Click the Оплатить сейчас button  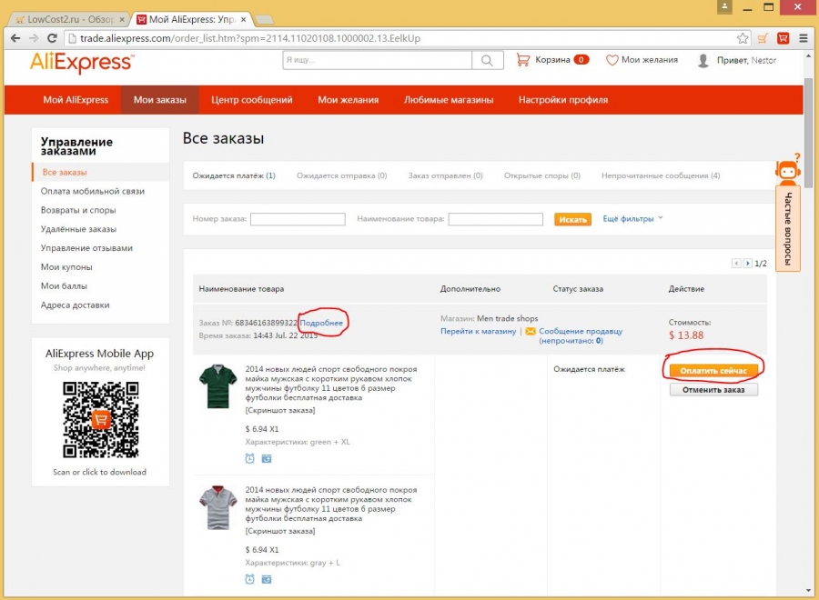tap(713, 370)
